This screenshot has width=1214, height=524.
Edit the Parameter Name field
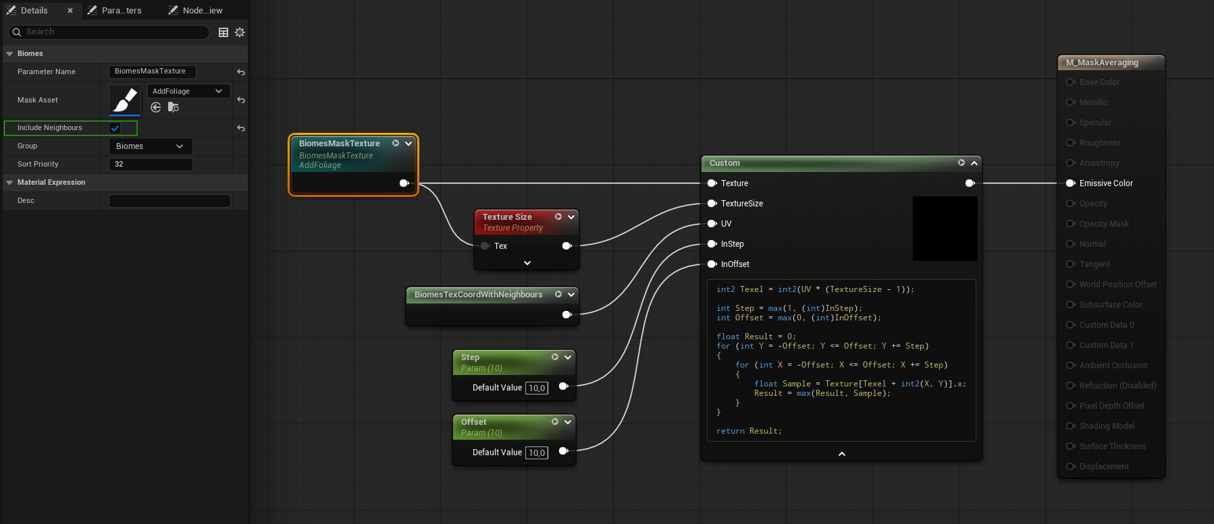click(152, 71)
